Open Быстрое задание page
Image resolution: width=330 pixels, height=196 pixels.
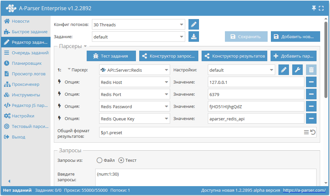[26, 32]
